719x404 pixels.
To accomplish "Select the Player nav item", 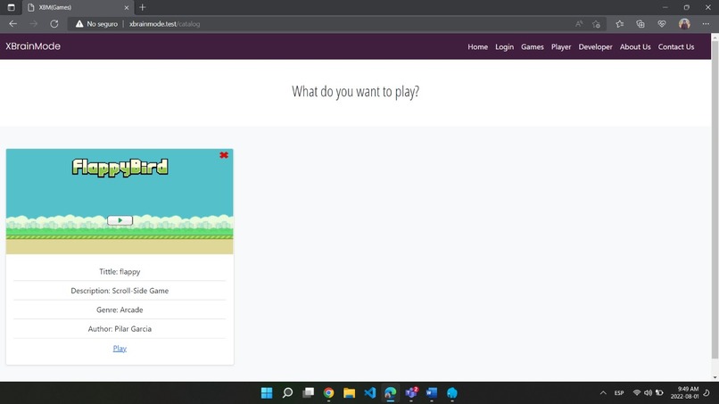I will (561, 46).
